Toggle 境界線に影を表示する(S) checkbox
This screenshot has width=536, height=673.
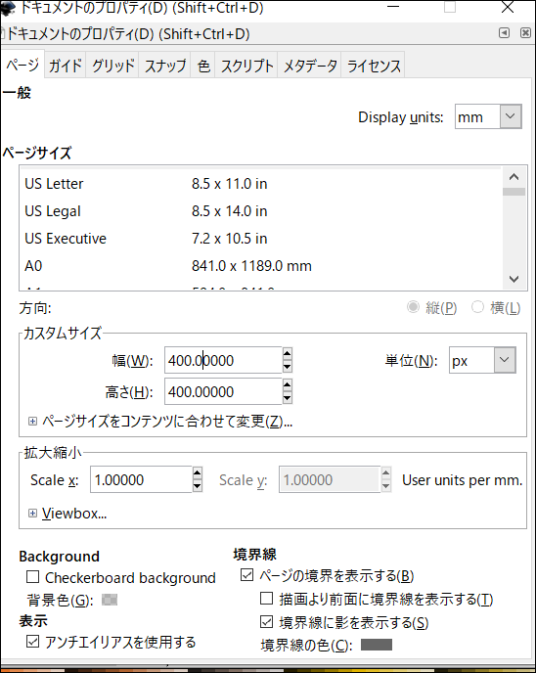tap(266, 621)
